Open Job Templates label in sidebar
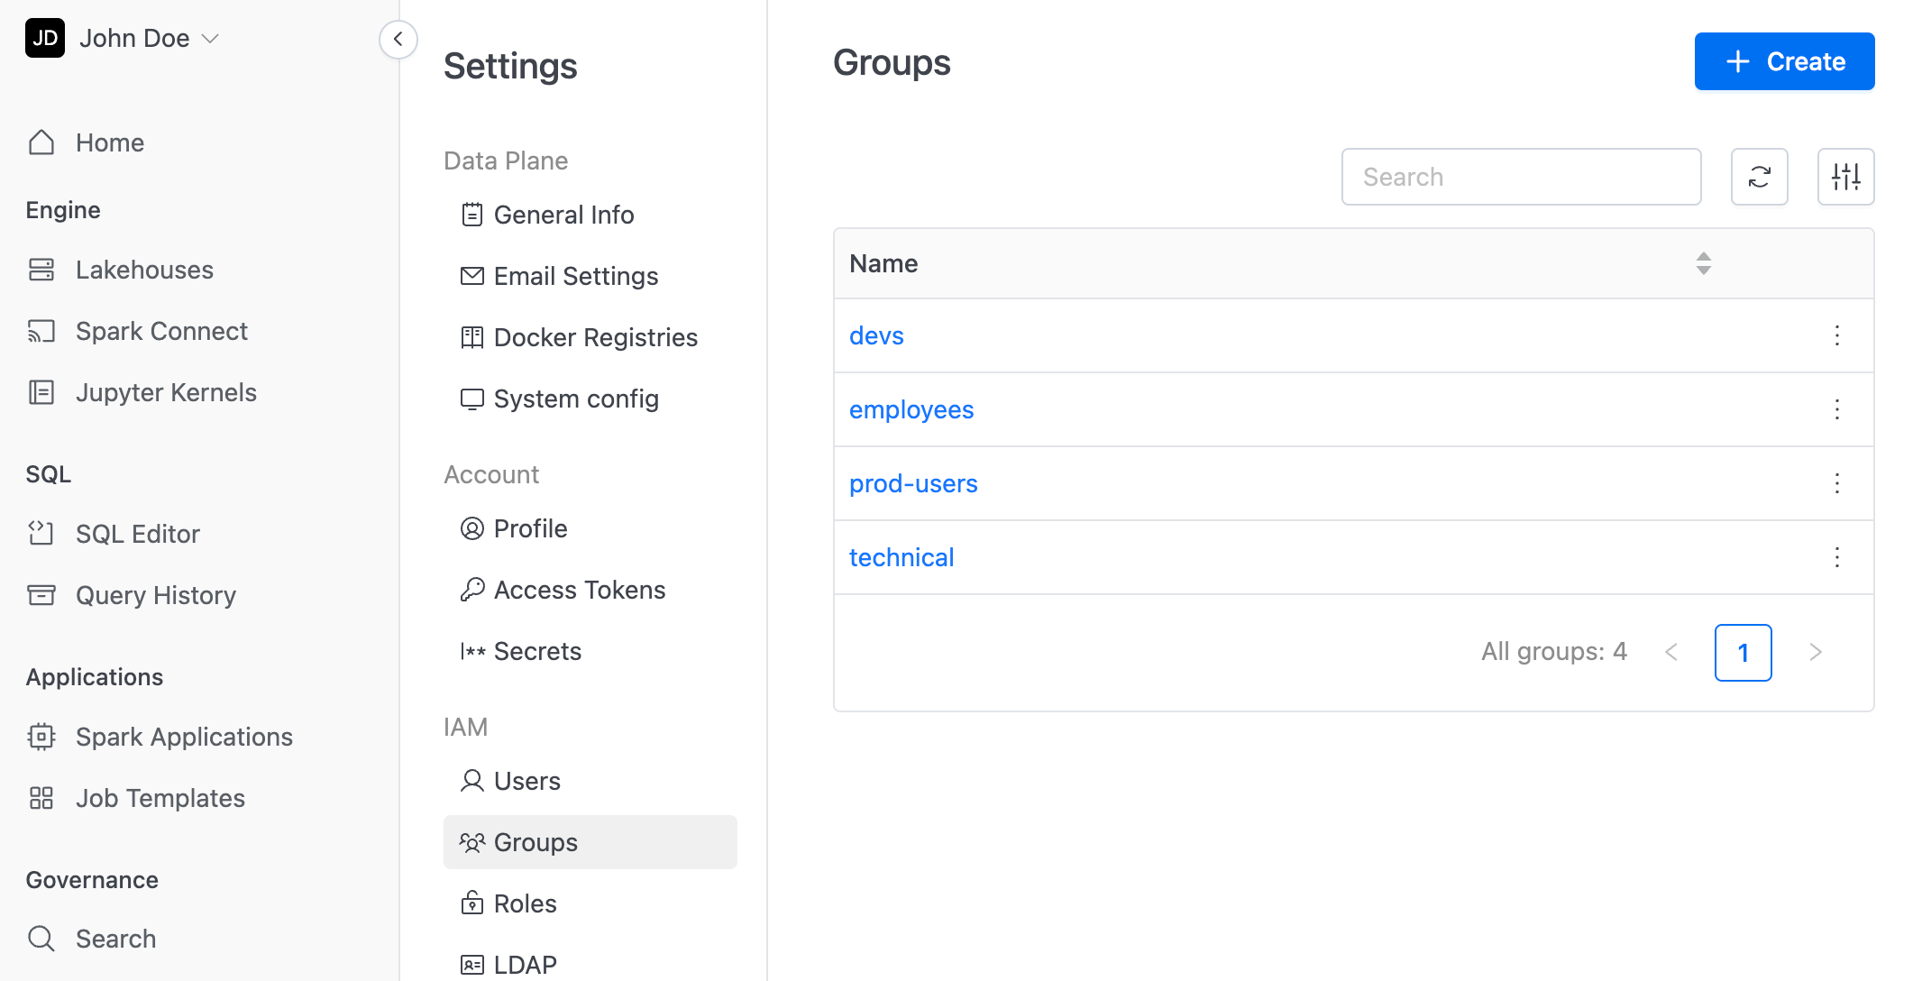 pyautogui.click(x=160, y=798)
